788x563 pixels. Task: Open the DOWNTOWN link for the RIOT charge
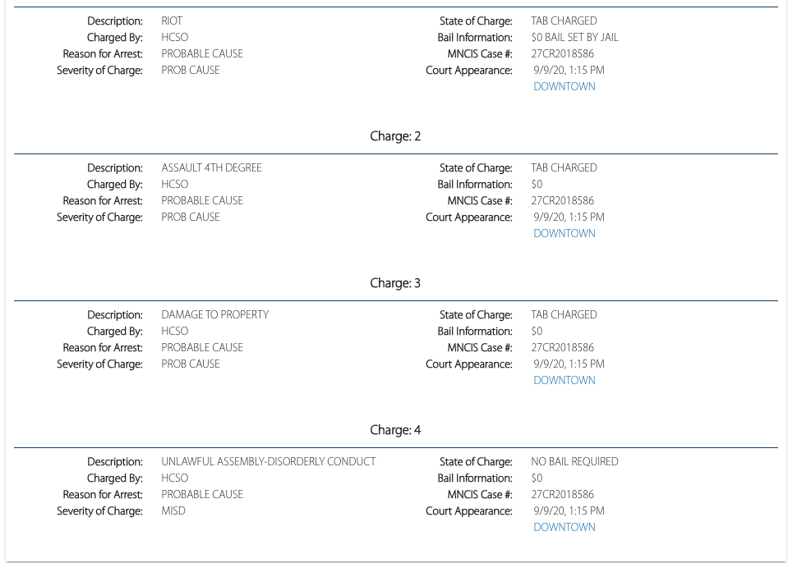tap(564, 86)
